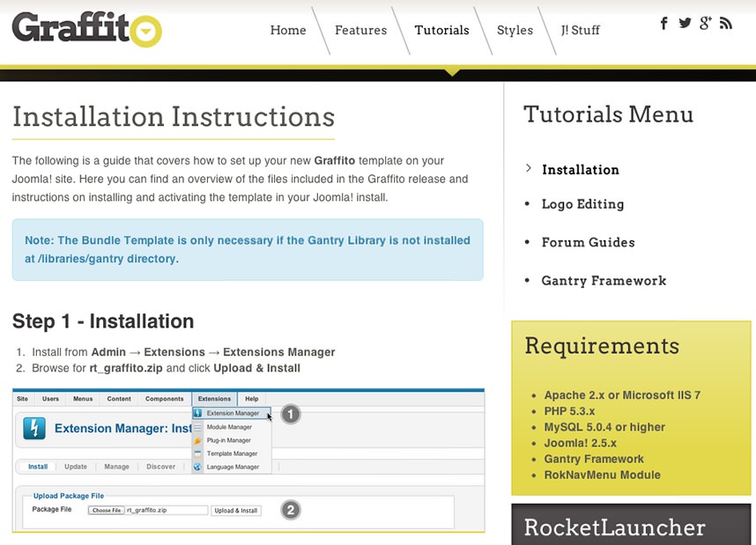Open the Google Plus icon
The width and height of the screenshot is (756, 545).
point(706,23)
